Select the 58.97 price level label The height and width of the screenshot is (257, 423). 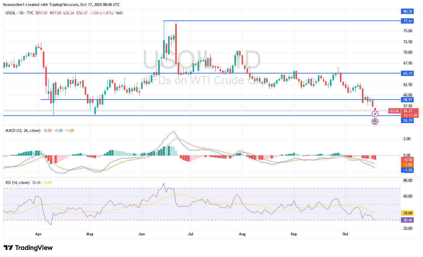tap(407, 100)
